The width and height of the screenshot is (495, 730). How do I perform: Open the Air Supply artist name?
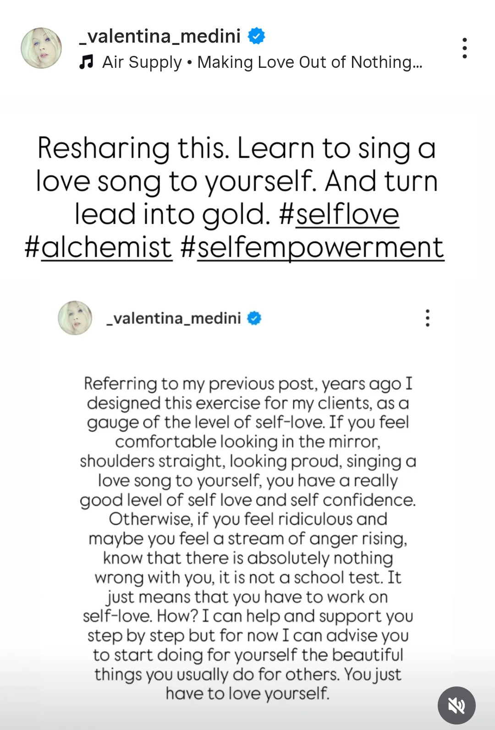pyautogui.click(x=142, y=62)
